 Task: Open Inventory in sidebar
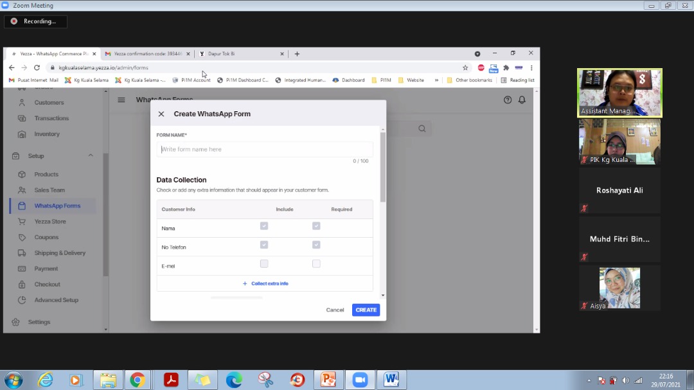coord(47,134)
